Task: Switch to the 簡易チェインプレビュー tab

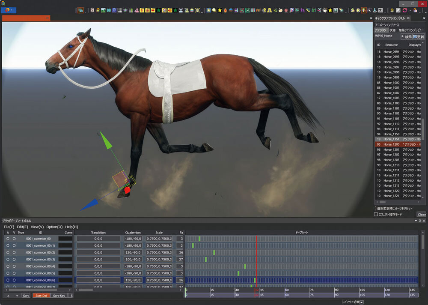Action: [411, 30]
